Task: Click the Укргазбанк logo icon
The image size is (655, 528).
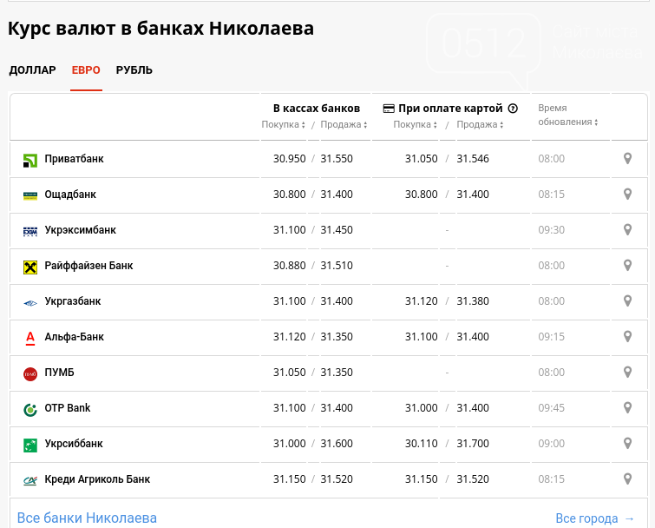Action: coord(30,303)
